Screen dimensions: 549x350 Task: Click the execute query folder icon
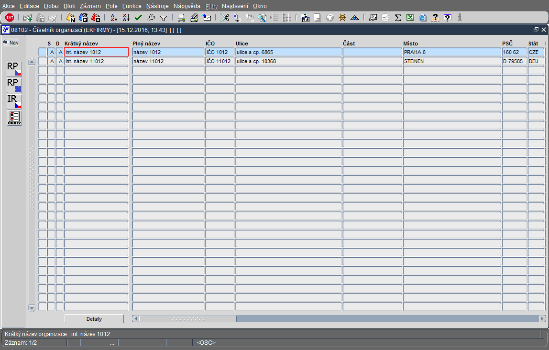pyautogui.click(x=83, y=18)
